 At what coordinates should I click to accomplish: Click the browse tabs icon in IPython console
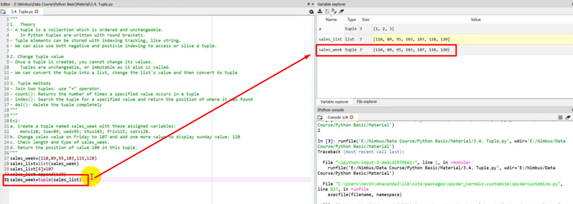pos(321,117)
